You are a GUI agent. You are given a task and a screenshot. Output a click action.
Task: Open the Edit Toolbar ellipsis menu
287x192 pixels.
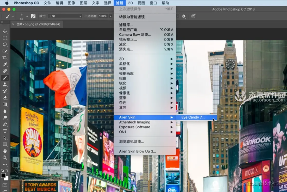[5, 164]
